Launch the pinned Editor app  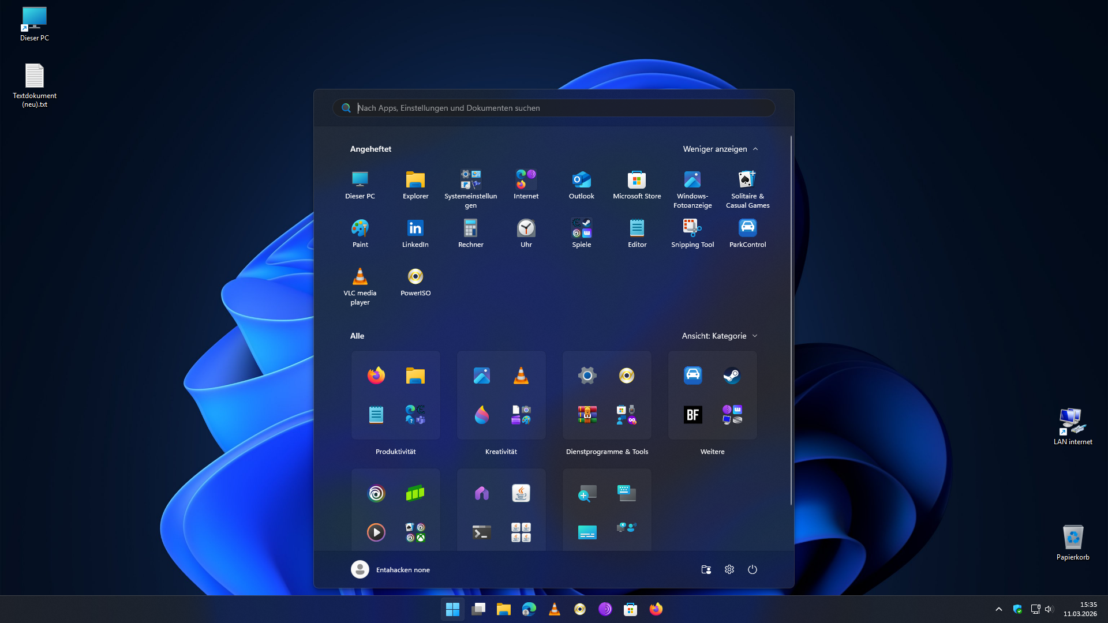click(637, 234)
